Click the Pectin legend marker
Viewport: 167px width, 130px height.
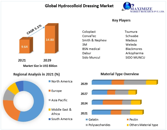[127, 120]
